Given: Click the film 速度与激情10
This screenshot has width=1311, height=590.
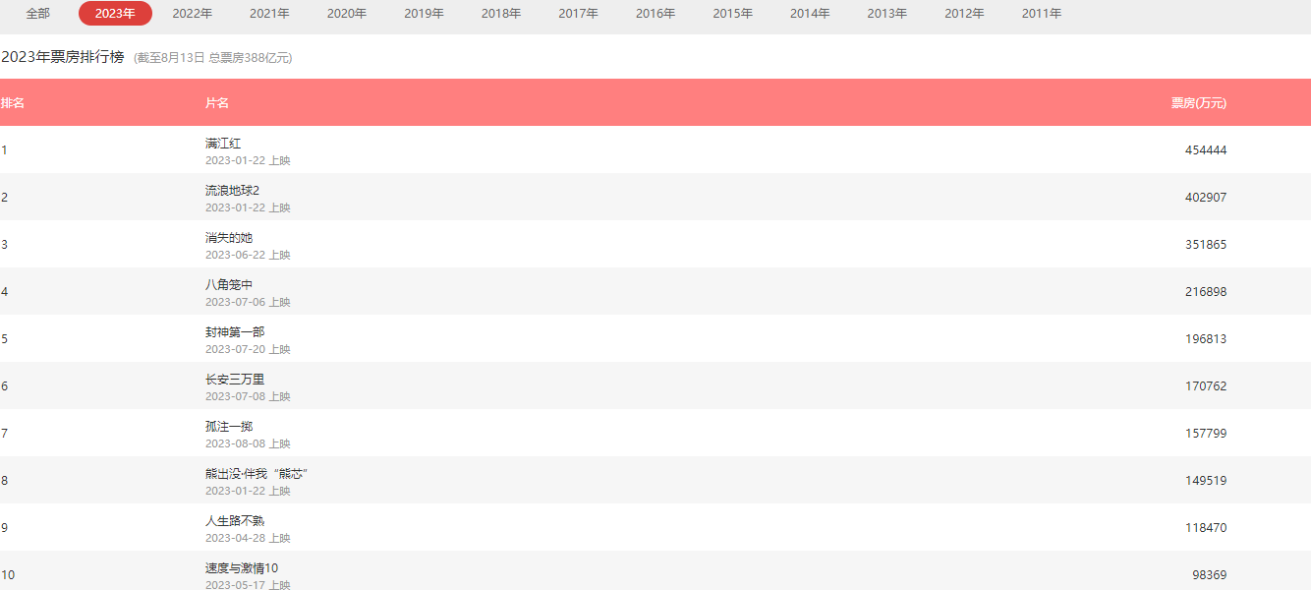Looking at the screenshot, I should [x=242, y=568].
